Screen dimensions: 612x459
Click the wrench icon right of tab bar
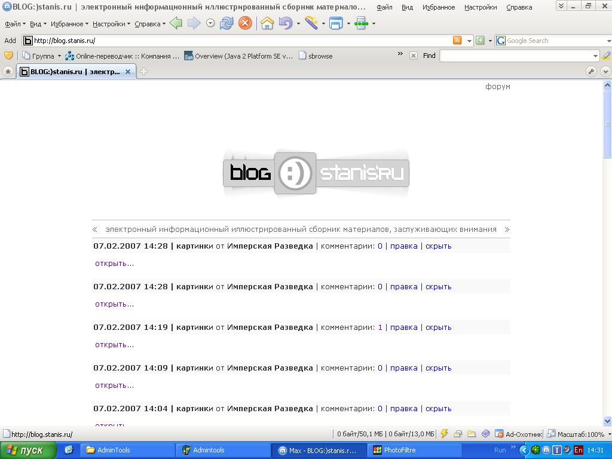click(x=591, y=72)
